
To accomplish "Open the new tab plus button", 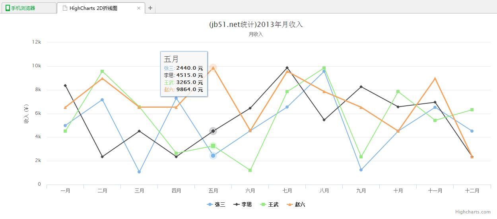I will click(x=150, y=8).
